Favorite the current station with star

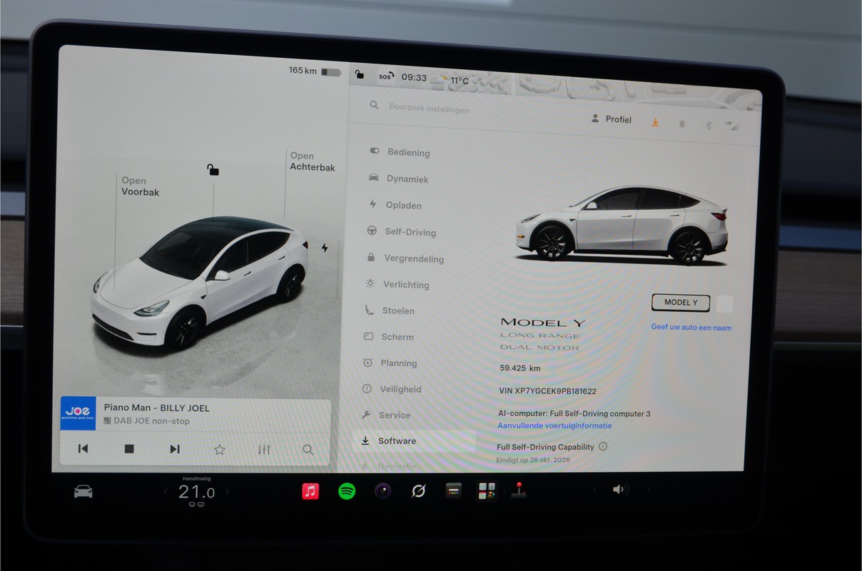point(220,450)
